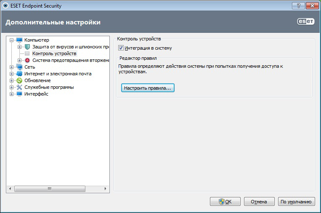Expand Защита от вирусов и шпионских программ node
This screenshot has width=321, height=213.
[19, 47]
